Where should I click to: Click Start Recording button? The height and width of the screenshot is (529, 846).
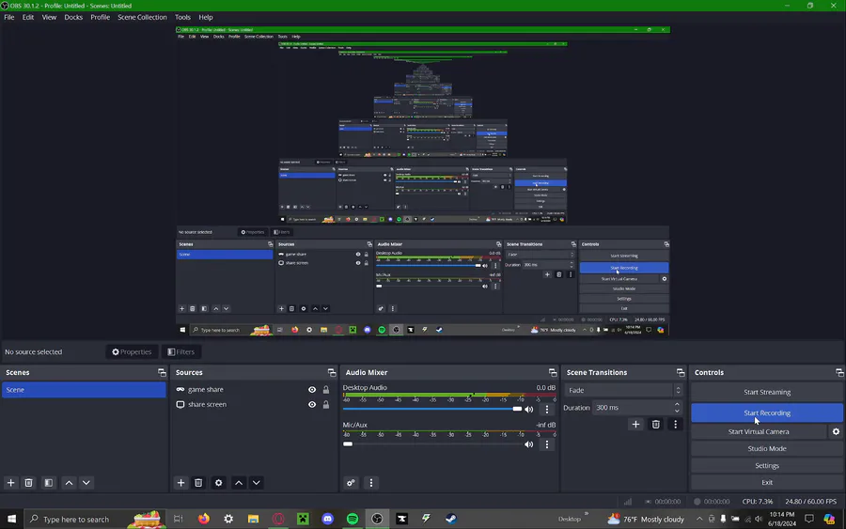(767, 413)
